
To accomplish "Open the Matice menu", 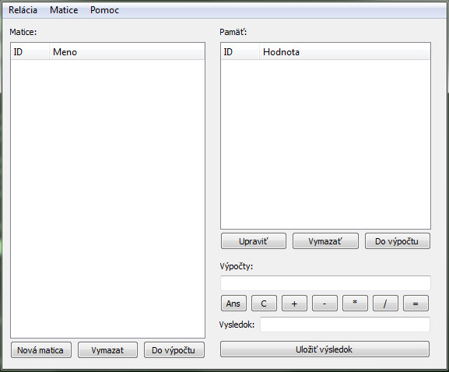I will click(64, 10).
